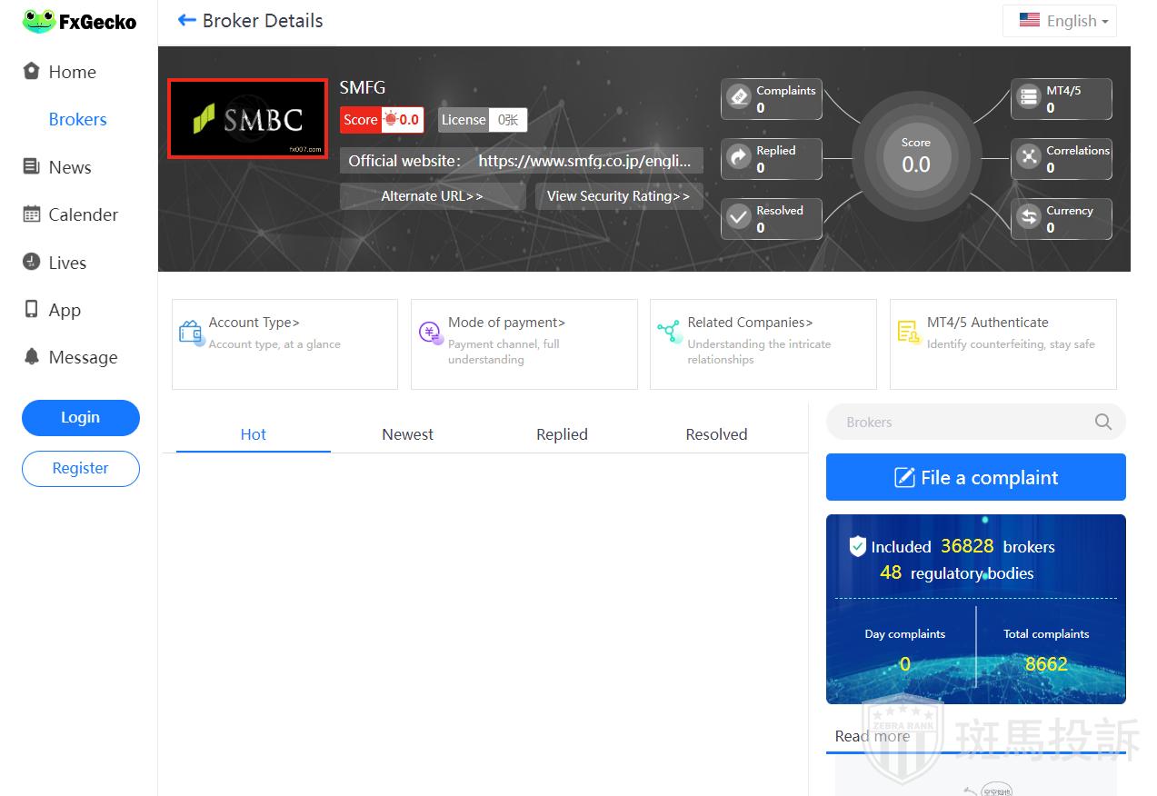This screenshot has height=796, width=1157.
Task: Open Calender in the sidebar
Action: (x=82, y=214)
